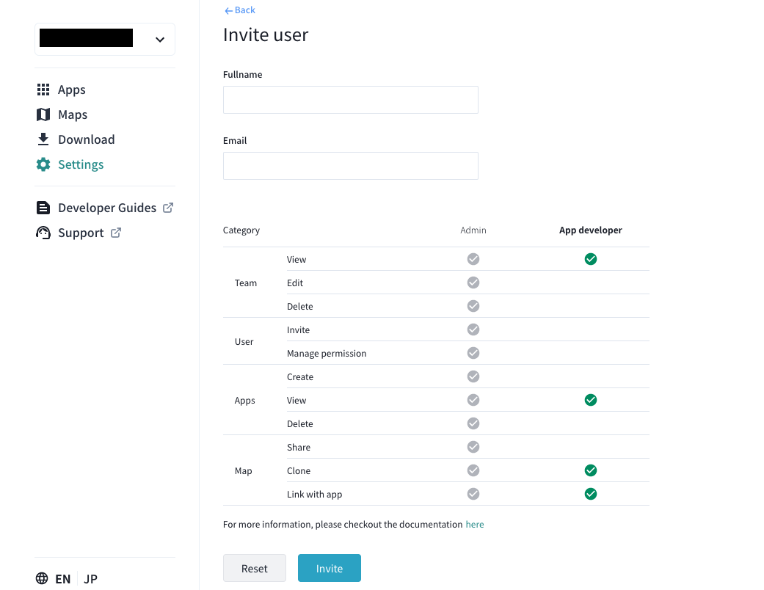764x590 pixels.
Task: Expand the team dropdown chevron
Action: pos(160,40)
